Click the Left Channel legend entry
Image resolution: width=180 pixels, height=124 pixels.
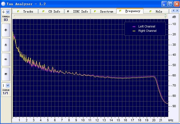(x=147, y=26)
